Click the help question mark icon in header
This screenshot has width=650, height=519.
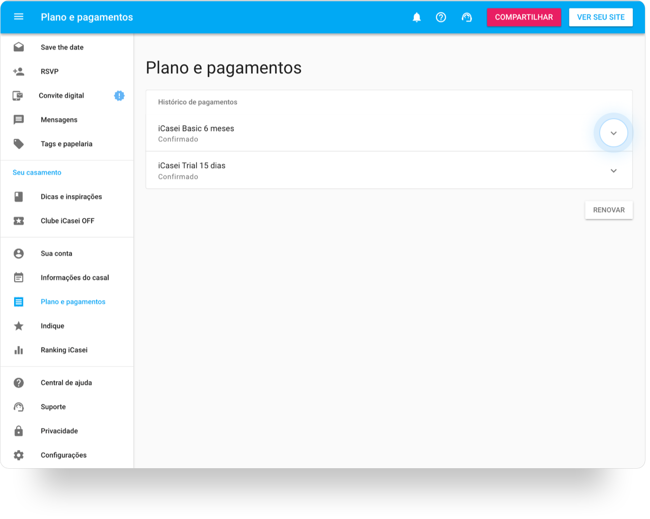[x=441, y=17]
